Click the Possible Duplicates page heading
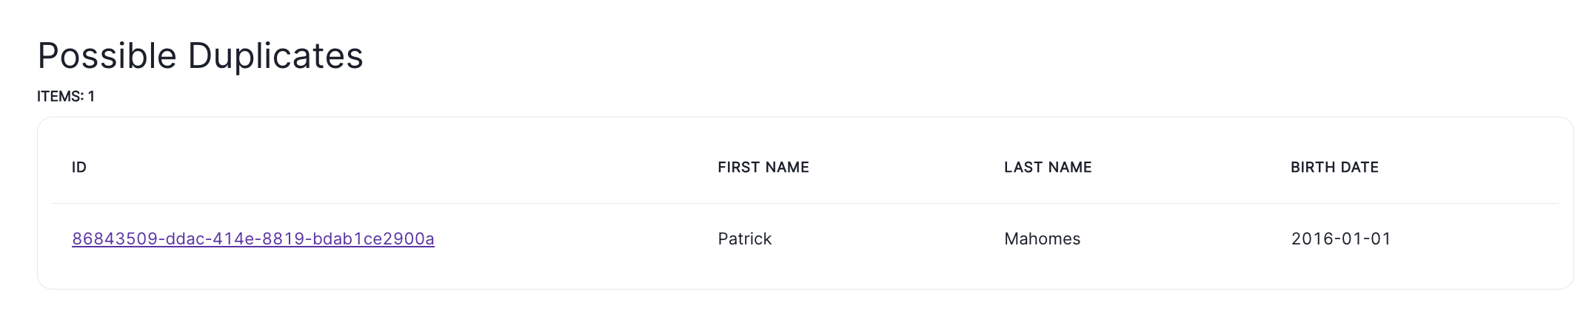The image size is (1592, 322). tap(200, 56)
